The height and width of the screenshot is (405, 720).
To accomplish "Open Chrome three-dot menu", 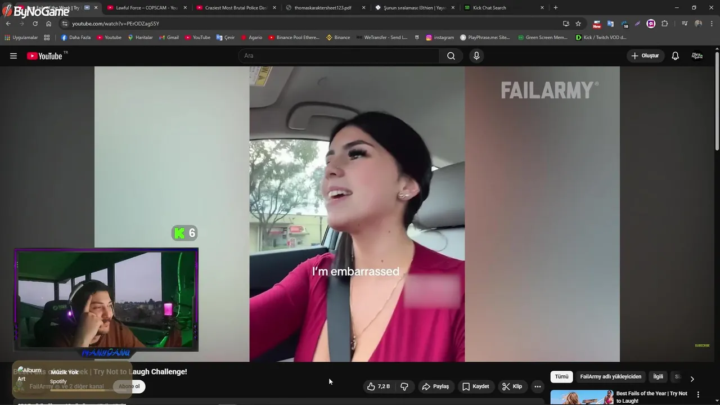I will click(x=712, y=24).
